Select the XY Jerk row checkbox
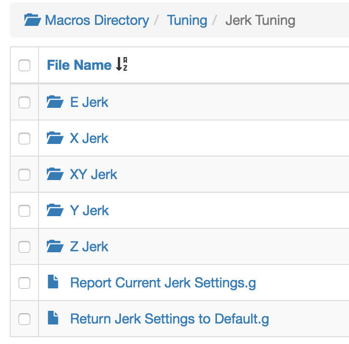Screen dimensions: 349x344 24,175
